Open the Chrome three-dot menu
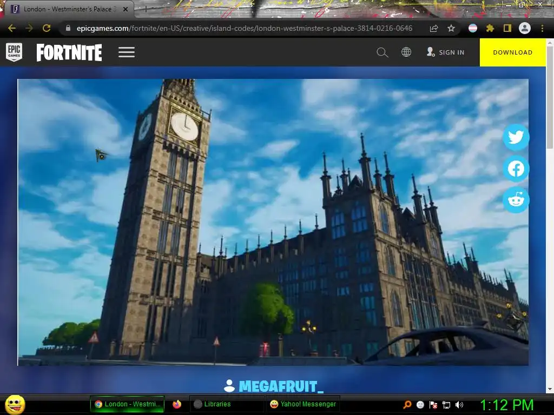Viewport: 554px width, 415px height. coord(542,28)
